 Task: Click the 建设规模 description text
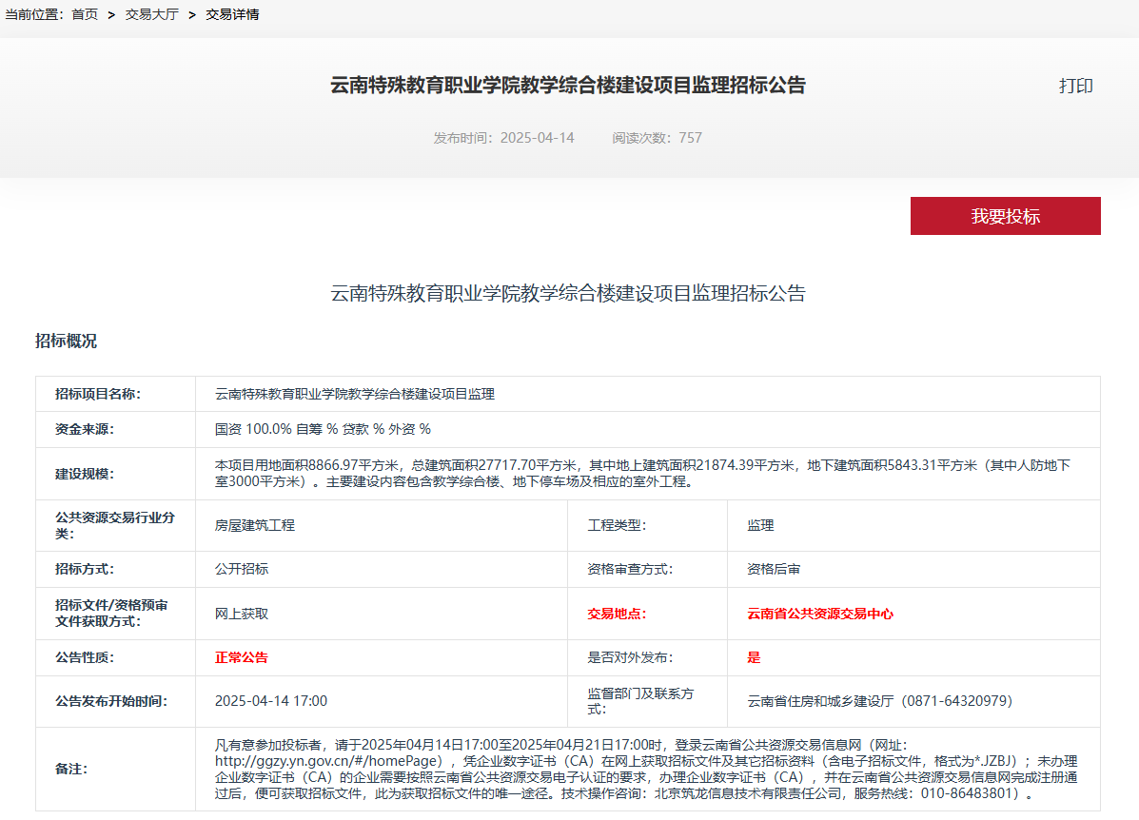point(642,473)
